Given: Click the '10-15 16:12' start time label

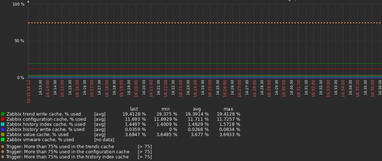Looking at the screenshot, I should tap(28, 92).
